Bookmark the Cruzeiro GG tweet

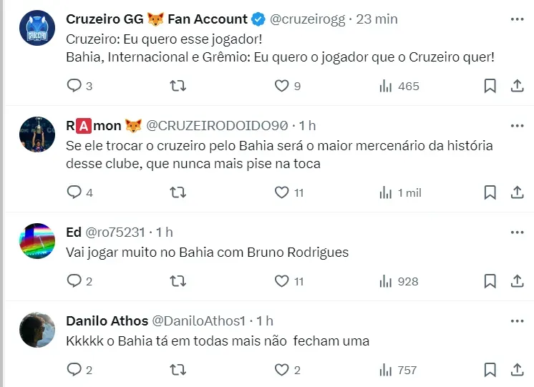490,87
